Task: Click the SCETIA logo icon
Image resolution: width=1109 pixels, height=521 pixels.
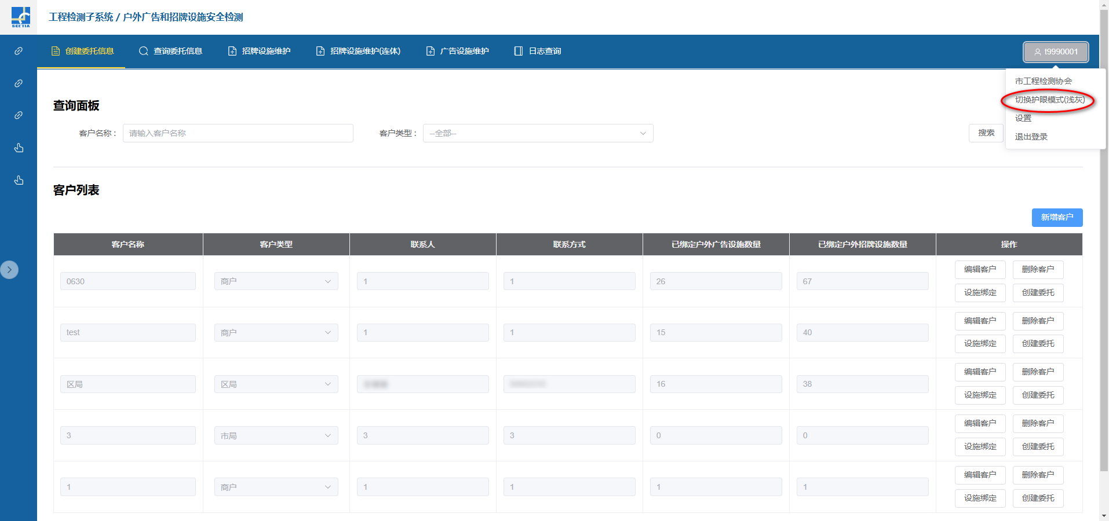Action: coord(20,17)
